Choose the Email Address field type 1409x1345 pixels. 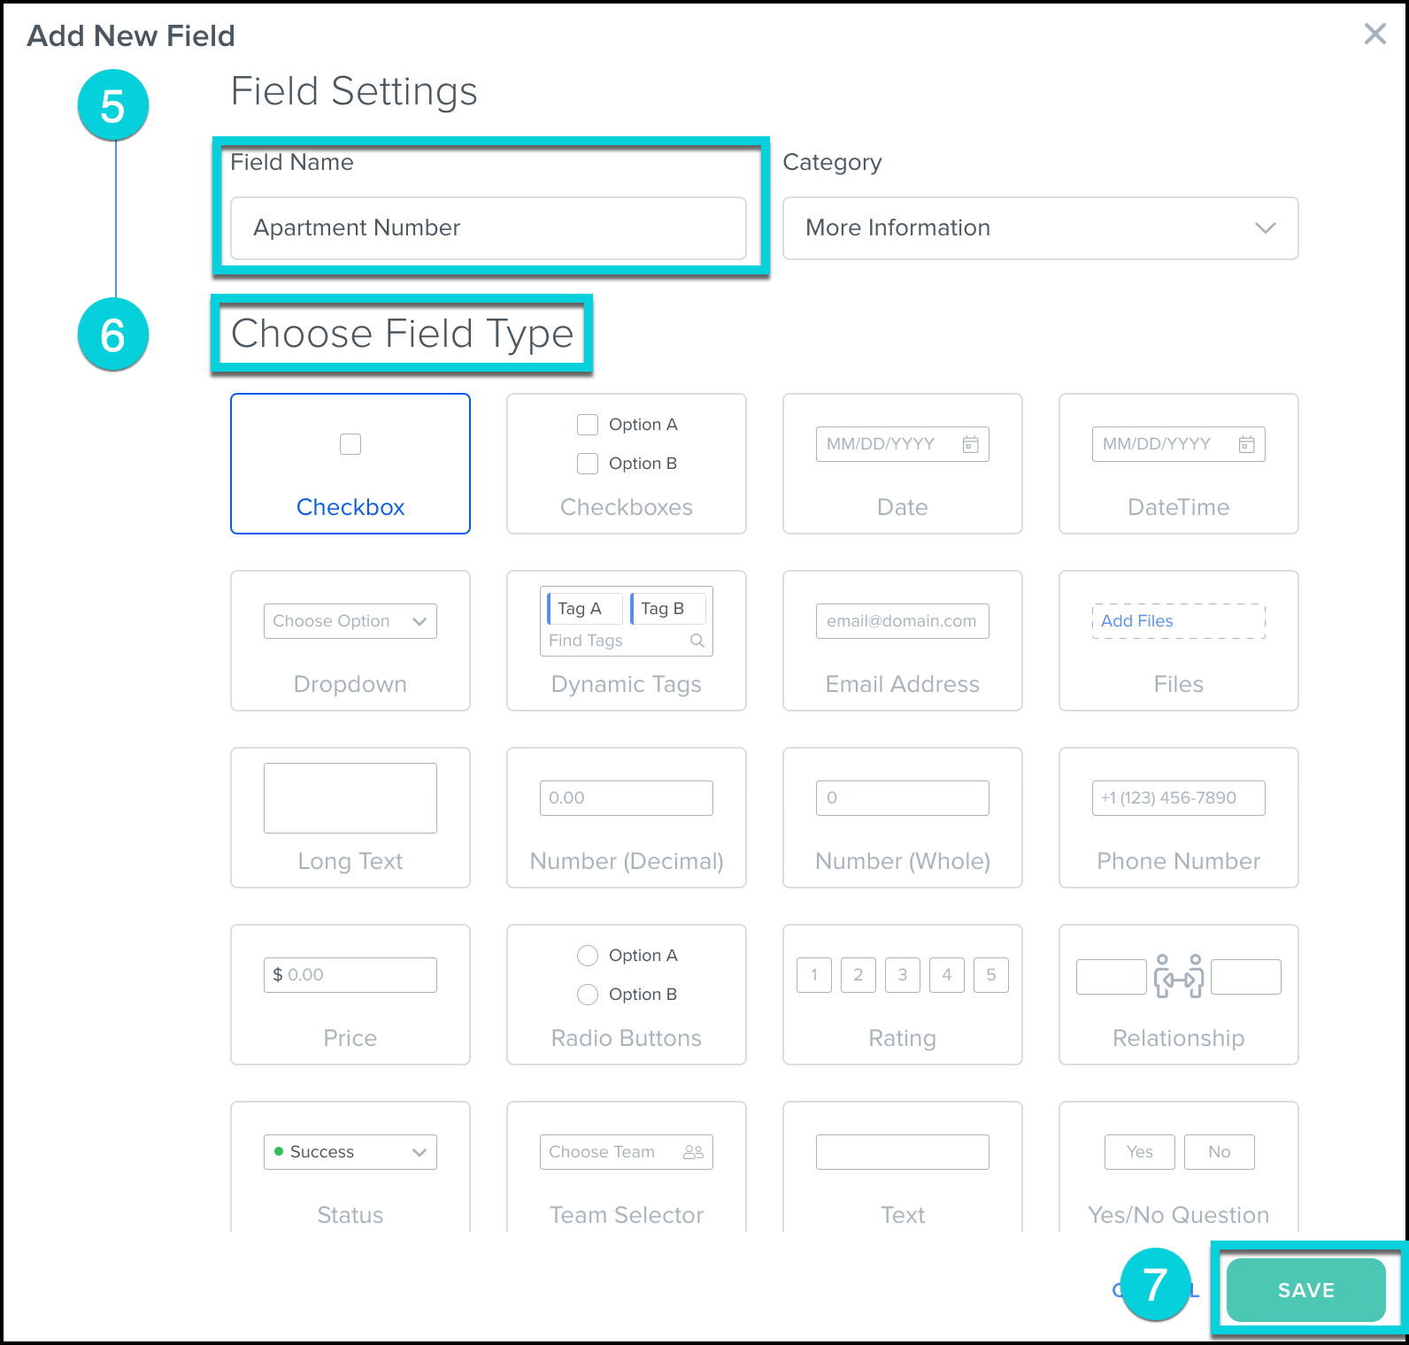(902, 641)
